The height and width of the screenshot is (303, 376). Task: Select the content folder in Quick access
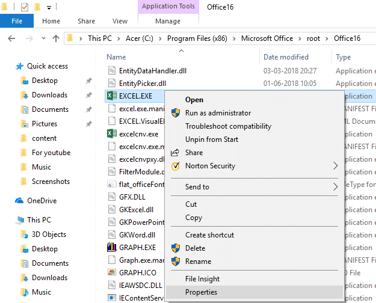click(x=44, y=138)
